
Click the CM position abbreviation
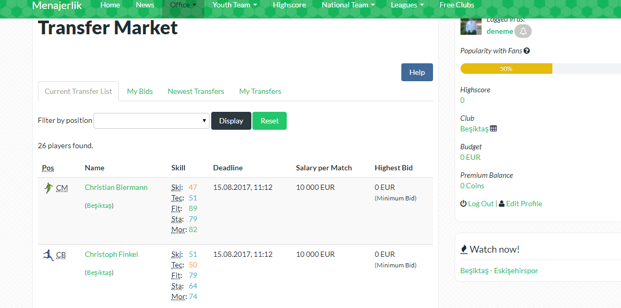[x=62, y=188]
